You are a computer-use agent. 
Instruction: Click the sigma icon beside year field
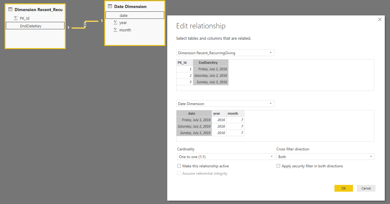point(115,22)
